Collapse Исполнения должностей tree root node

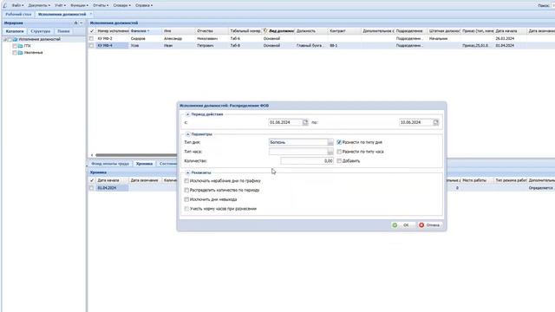click(5, 39)
